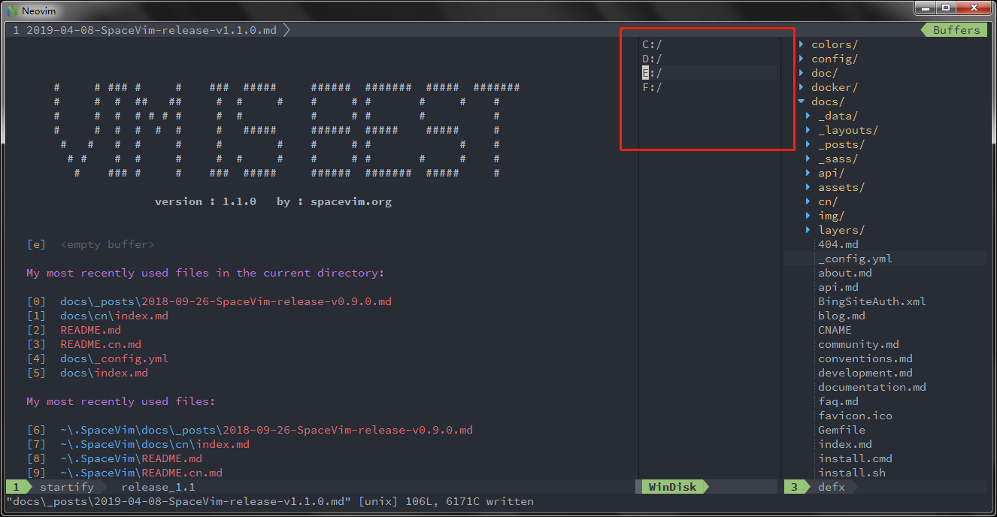The image size is (997, 517).
Task: Open entry [2] README.md
Action: (74, 330)
